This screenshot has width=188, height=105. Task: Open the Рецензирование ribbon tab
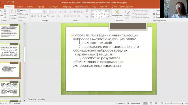coord(82,7)
